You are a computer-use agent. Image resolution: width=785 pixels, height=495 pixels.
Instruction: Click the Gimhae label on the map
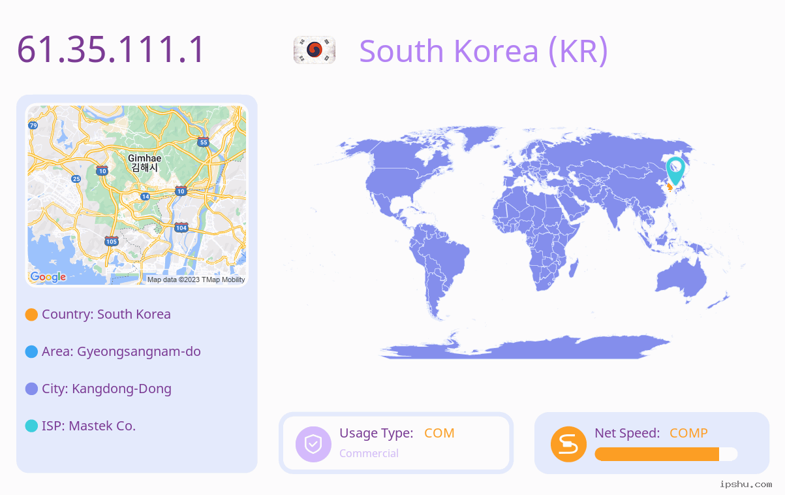point(145,159)
